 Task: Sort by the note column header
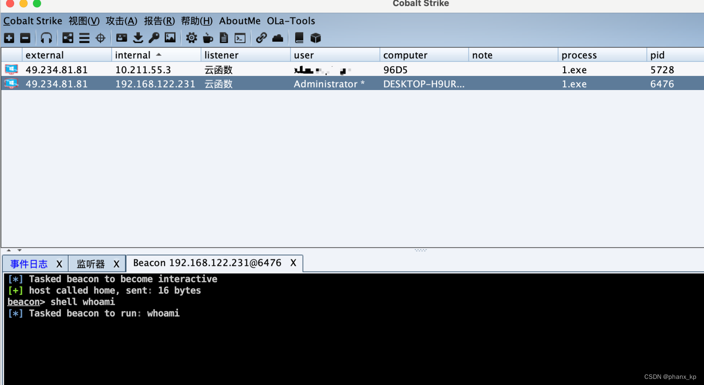coord(513,55)
